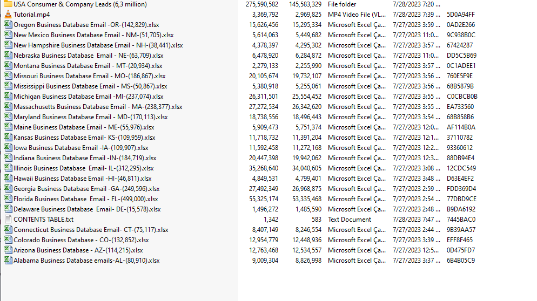
Task: Click the VLC icon next to Tutorial.mp4
Action: 8,15
